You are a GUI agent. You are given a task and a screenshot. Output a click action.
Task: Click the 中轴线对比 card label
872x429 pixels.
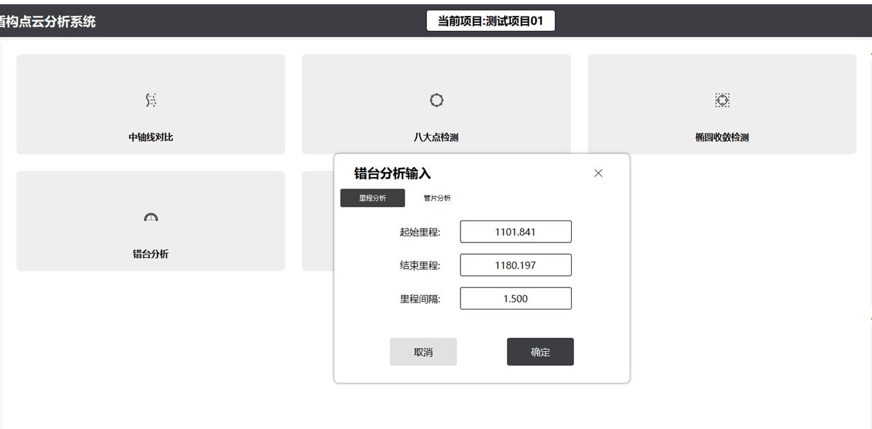[x=151, y=137]
